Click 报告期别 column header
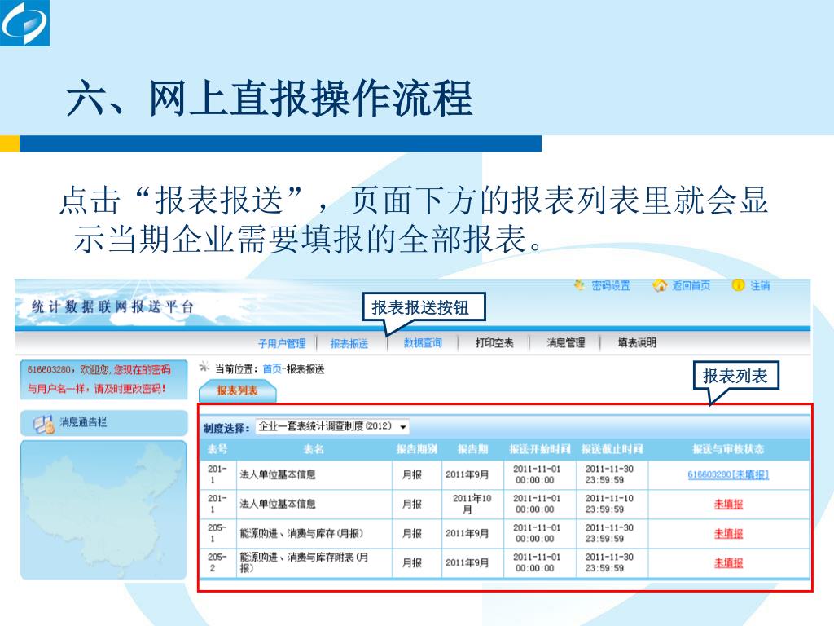The height and width of the screenshot is (626, 834). (417, 449)
